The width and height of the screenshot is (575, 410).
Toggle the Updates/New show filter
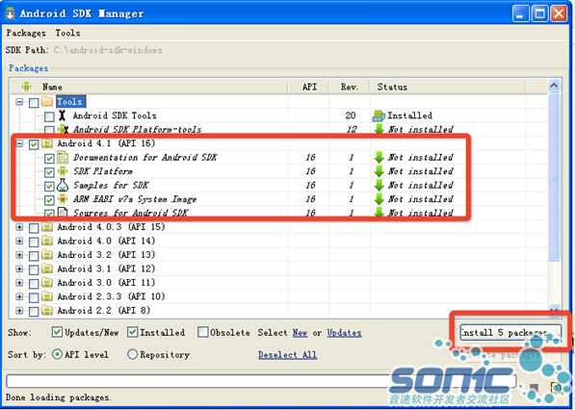57,332
